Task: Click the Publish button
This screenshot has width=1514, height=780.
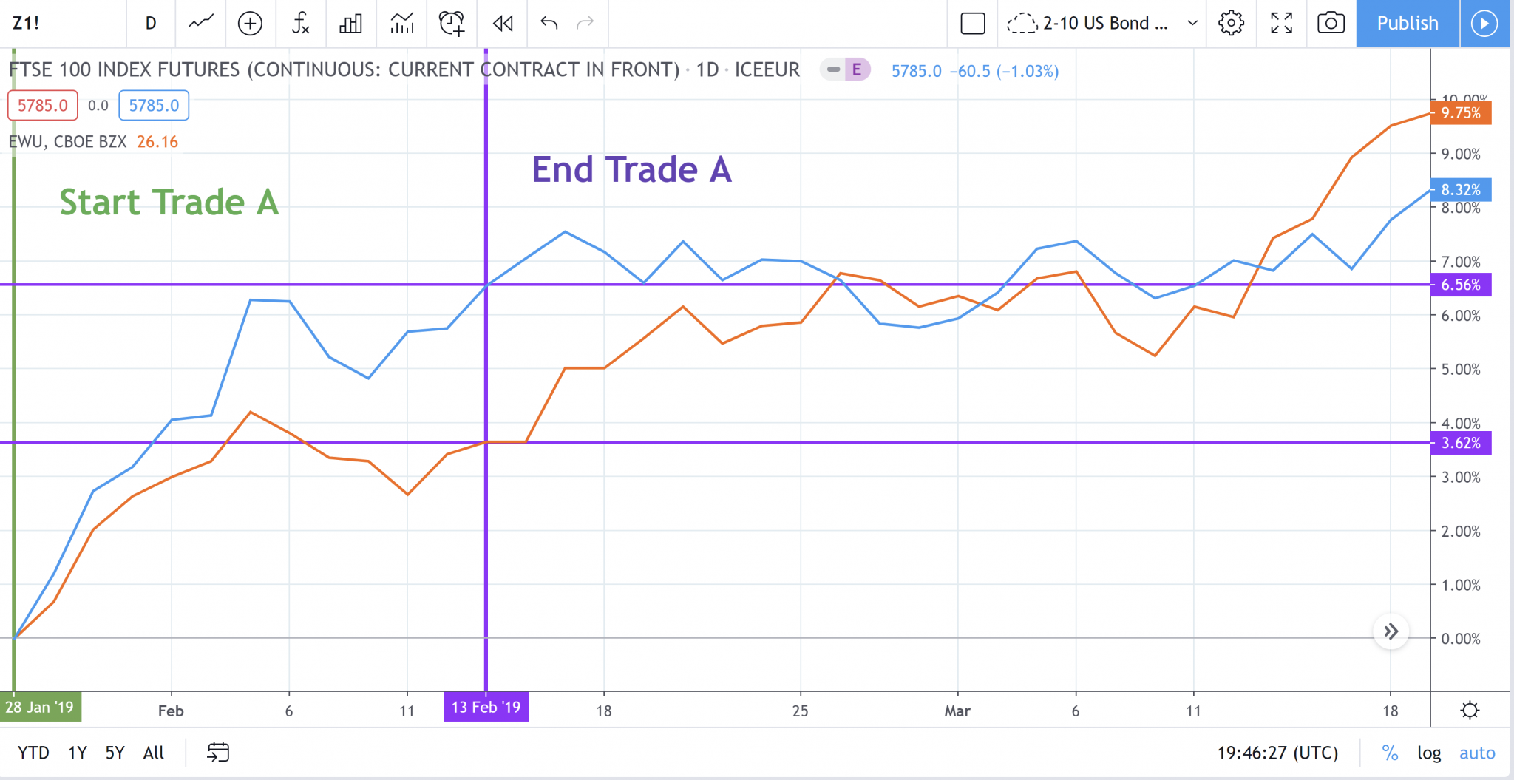Action: click(1407, 23)
